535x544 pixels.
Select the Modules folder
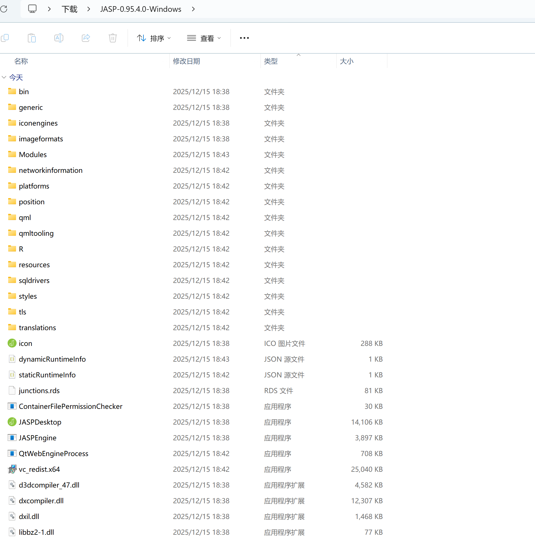pos(33,154)
